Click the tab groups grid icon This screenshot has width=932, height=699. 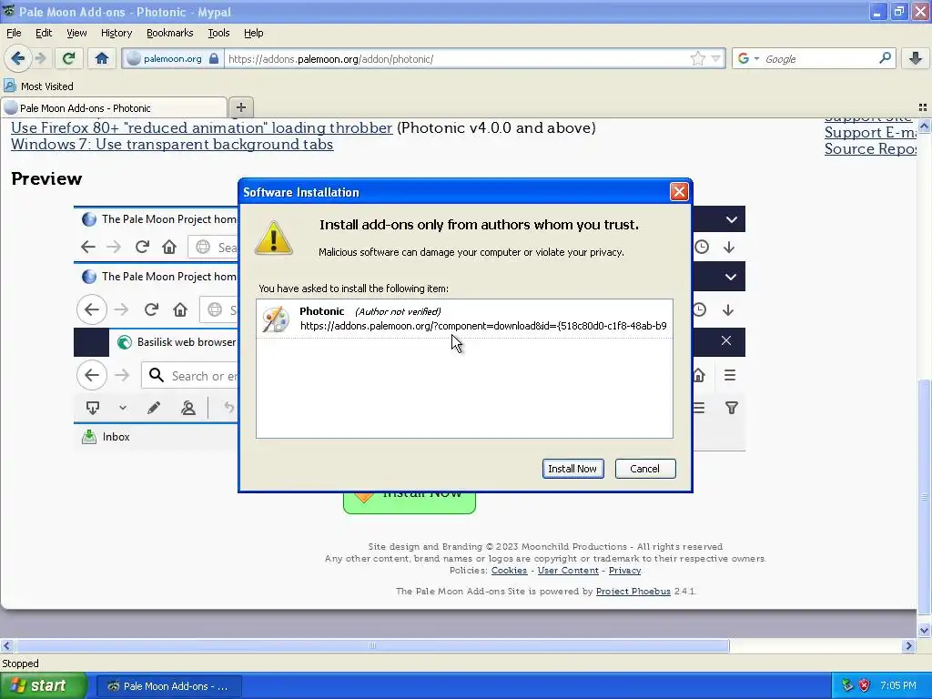pyautogui.click(x=923, y=107)
